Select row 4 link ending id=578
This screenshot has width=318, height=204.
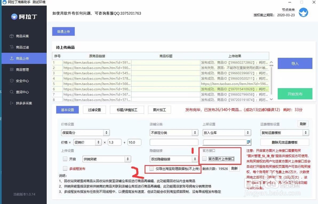click(x=97, y=78)
